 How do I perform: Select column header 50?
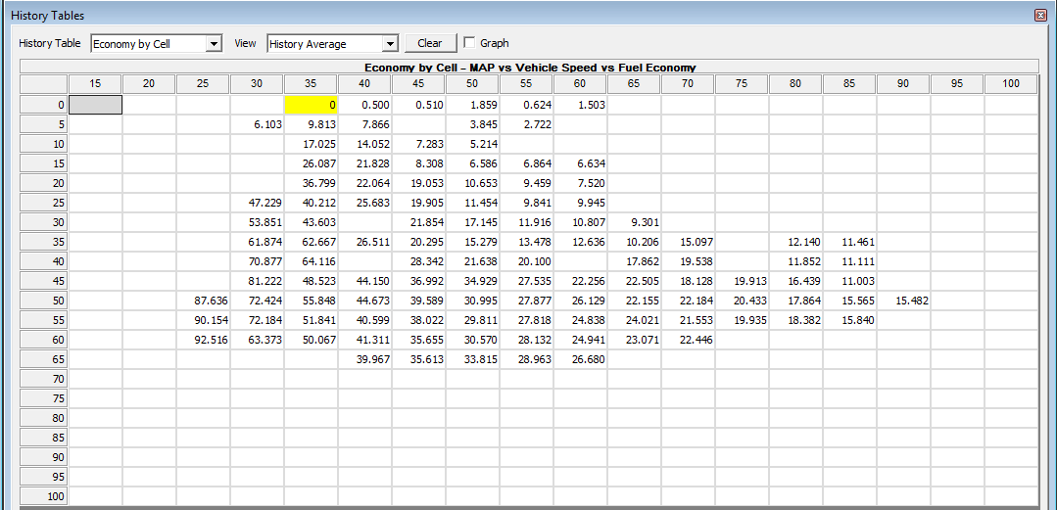click(x=472, y=84)
